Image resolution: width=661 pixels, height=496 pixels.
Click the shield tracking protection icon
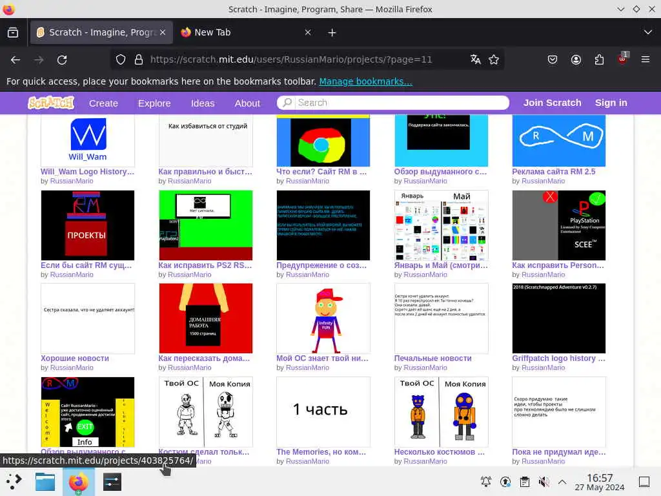pyautogui.click(x=121, y=60)
